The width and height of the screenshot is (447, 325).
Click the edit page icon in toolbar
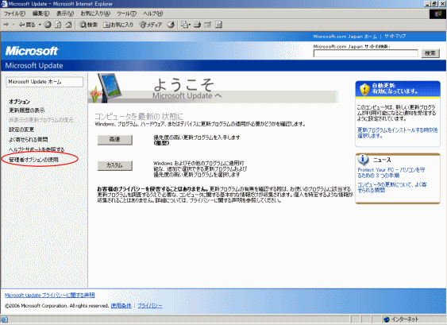point(208,25)
